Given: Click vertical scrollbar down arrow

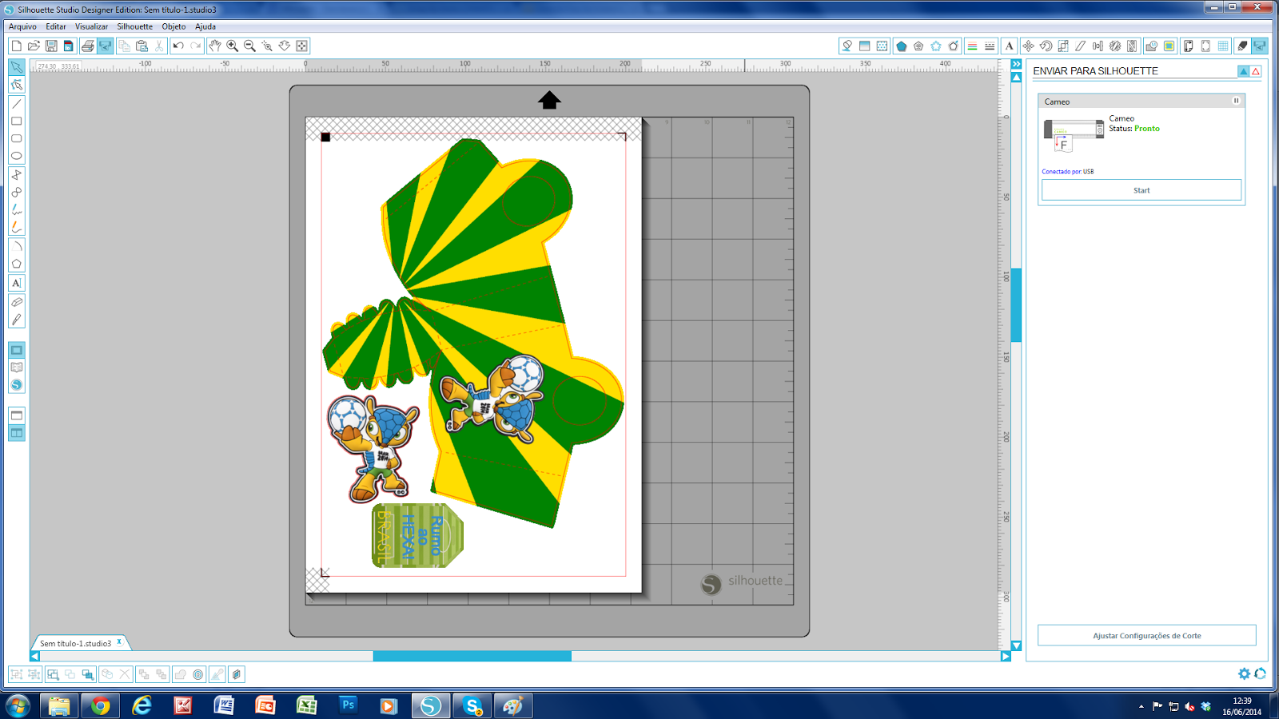Looking at the screenshot, I should 1016,646.
